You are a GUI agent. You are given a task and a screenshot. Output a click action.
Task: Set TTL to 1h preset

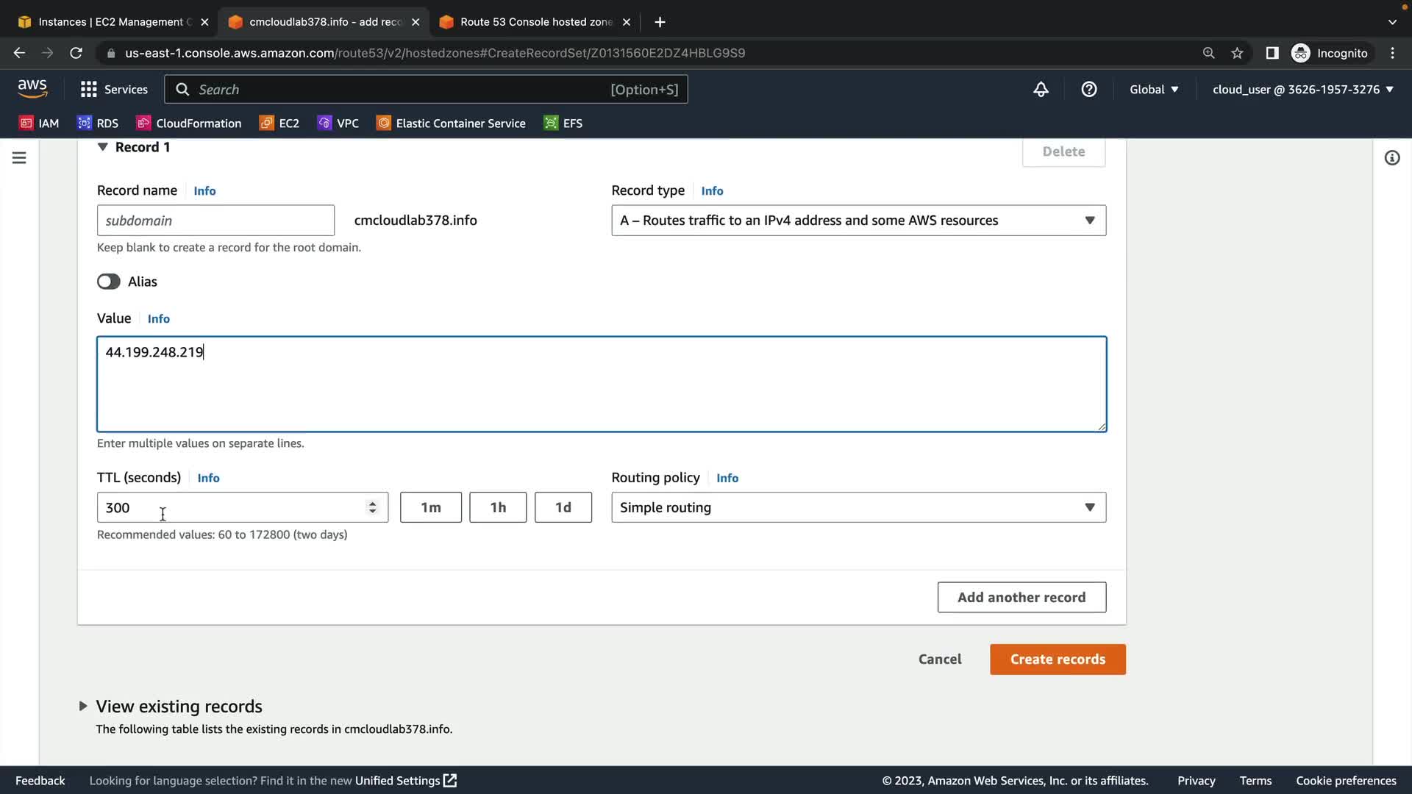[x=498, y=507]
